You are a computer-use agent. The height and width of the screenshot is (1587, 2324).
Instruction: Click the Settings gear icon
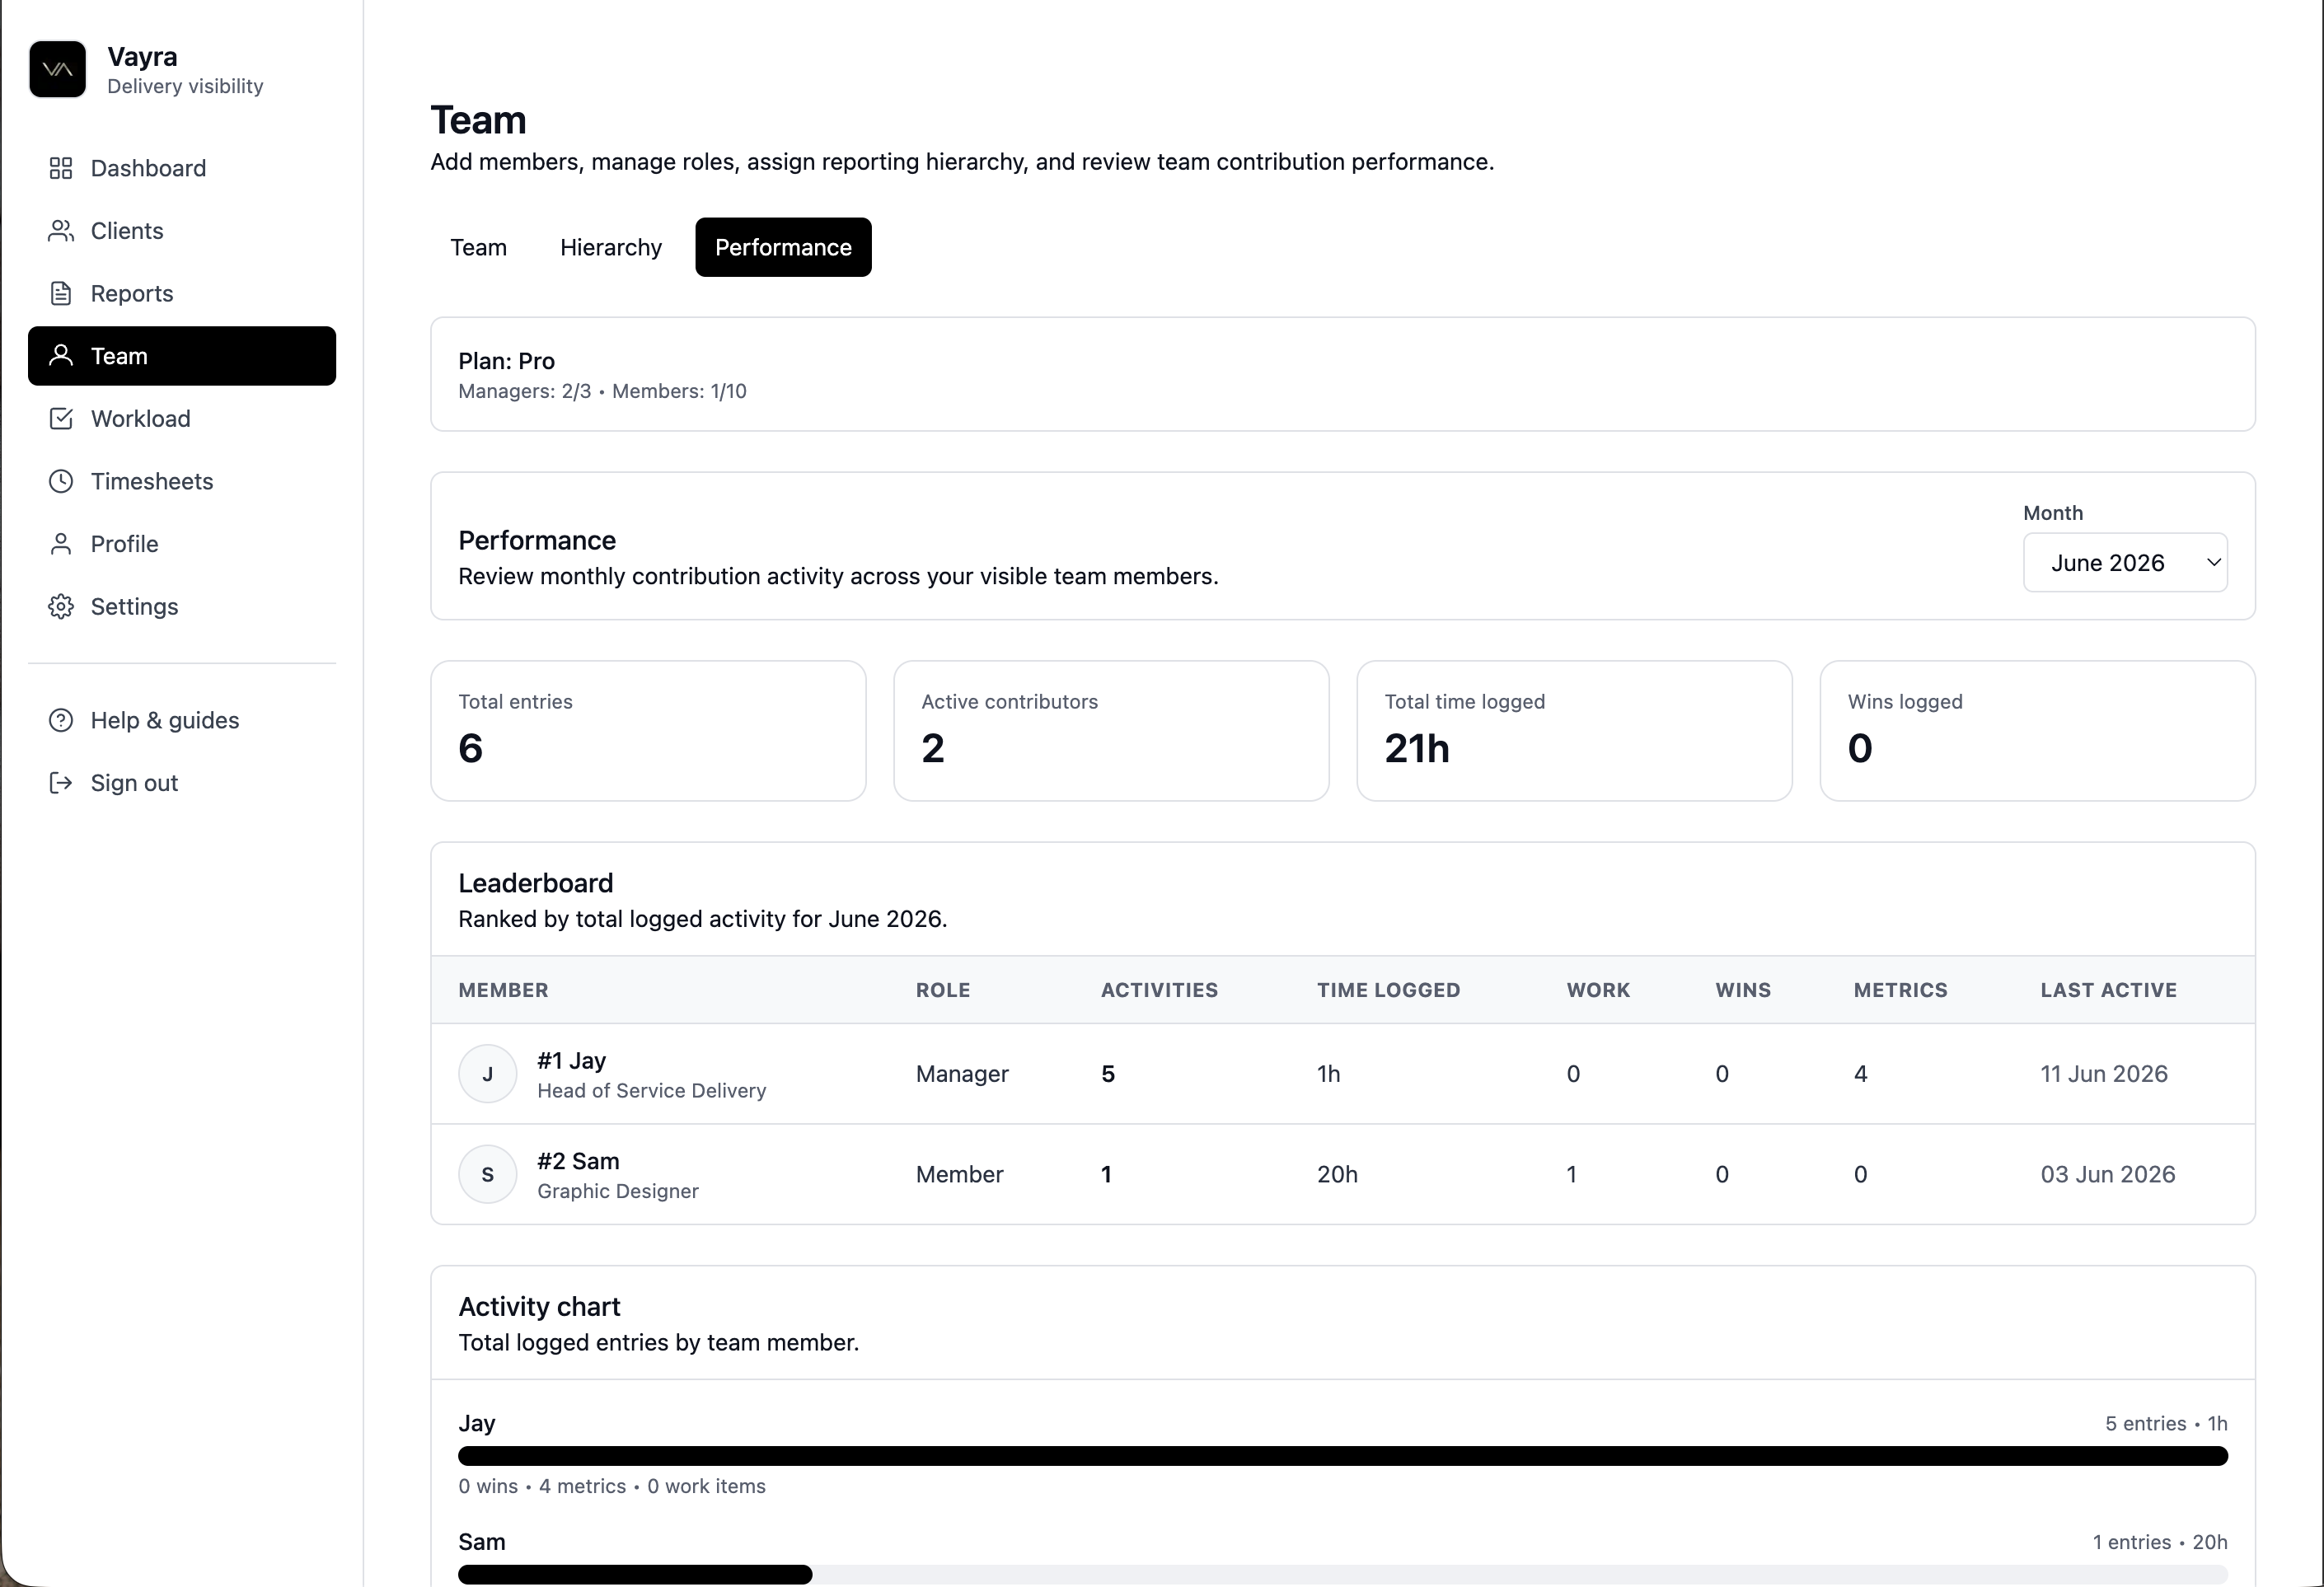[61, 607]
